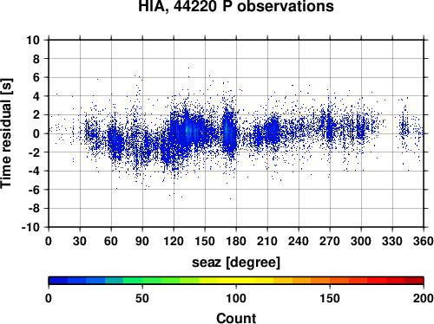Viewport: 434px width, 324px height.
Task: Click the 'seaz [degree]' x-axis label
Action: coord(236,262)
